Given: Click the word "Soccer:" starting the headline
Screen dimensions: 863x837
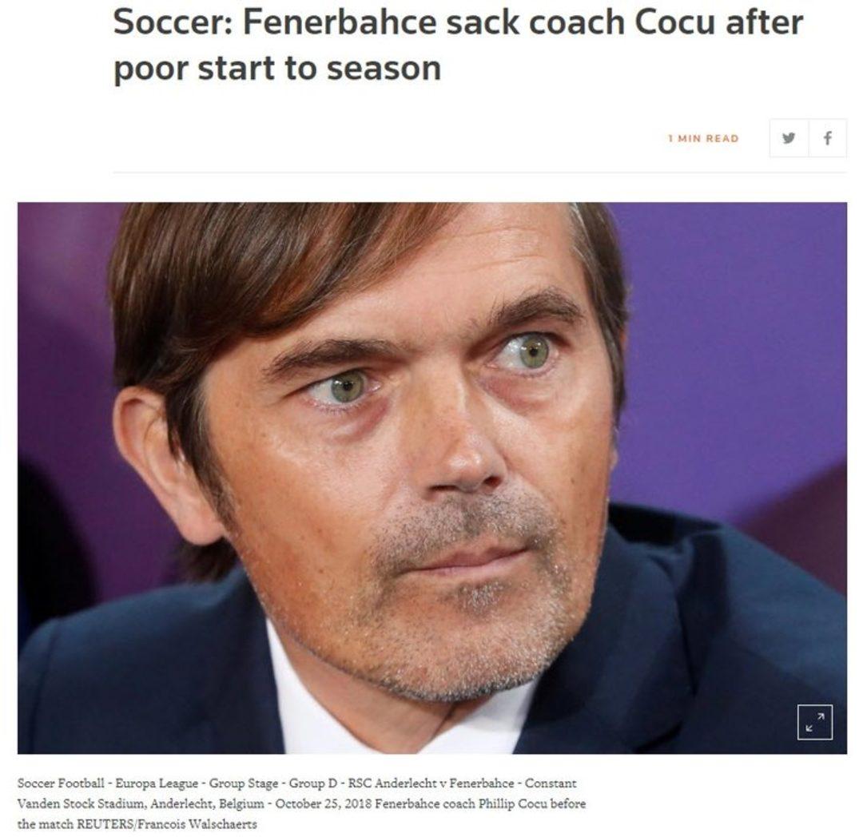Looking at the screenshot, I should coord(171,22).
